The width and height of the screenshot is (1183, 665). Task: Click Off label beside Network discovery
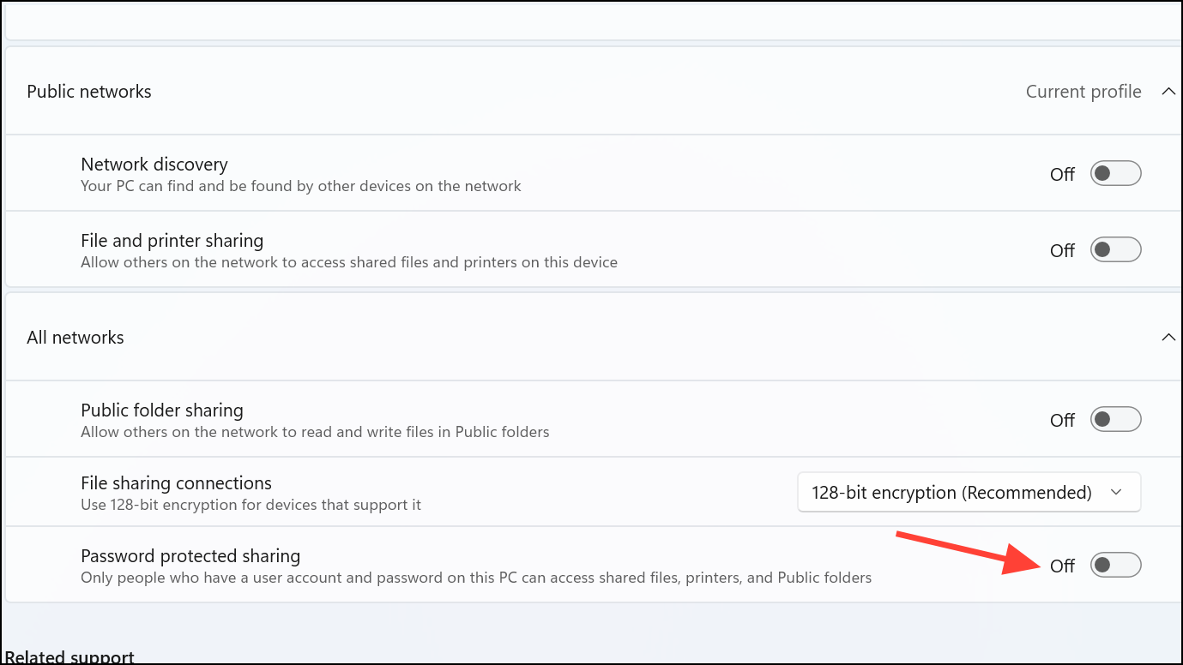(1062, 175)
